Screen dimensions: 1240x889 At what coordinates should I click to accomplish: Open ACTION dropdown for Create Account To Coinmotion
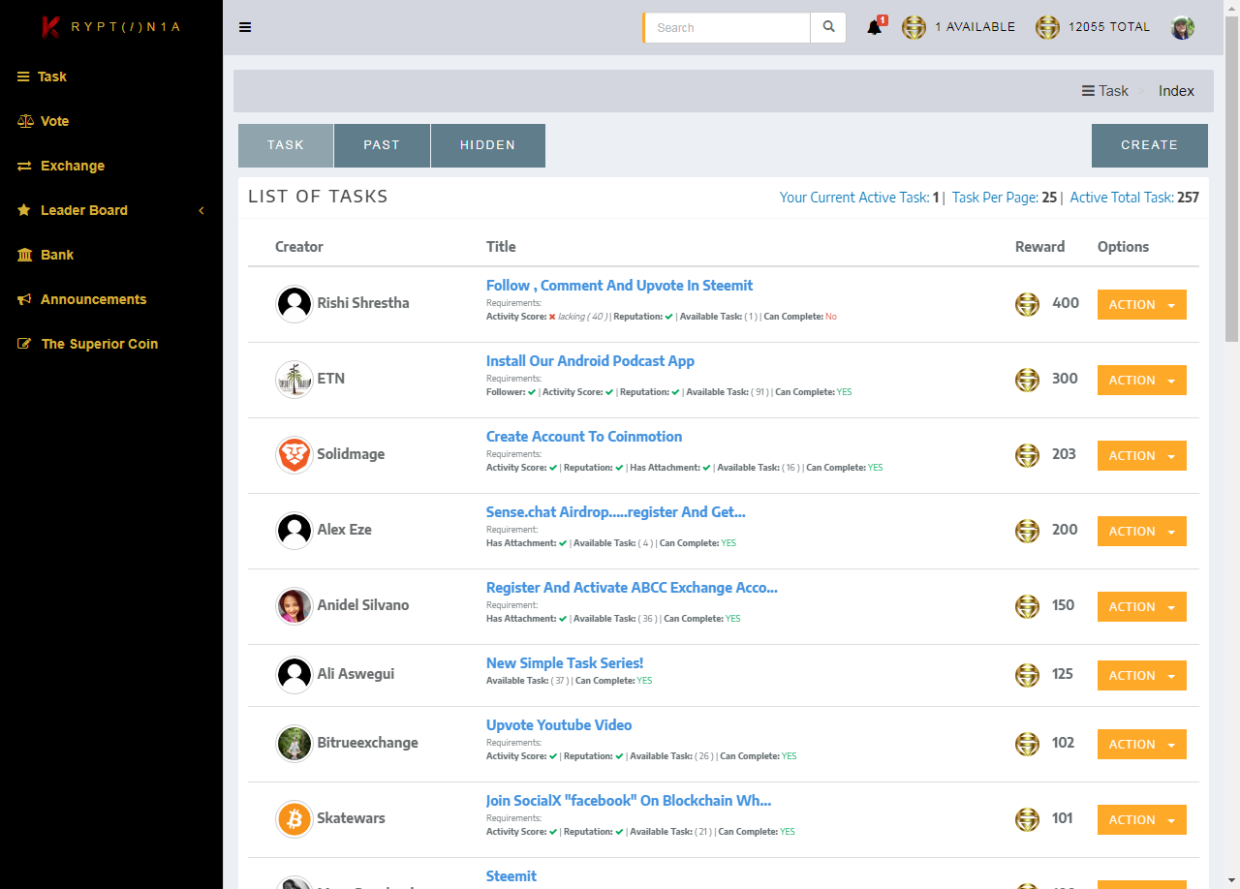click(x=1141, y=455)
